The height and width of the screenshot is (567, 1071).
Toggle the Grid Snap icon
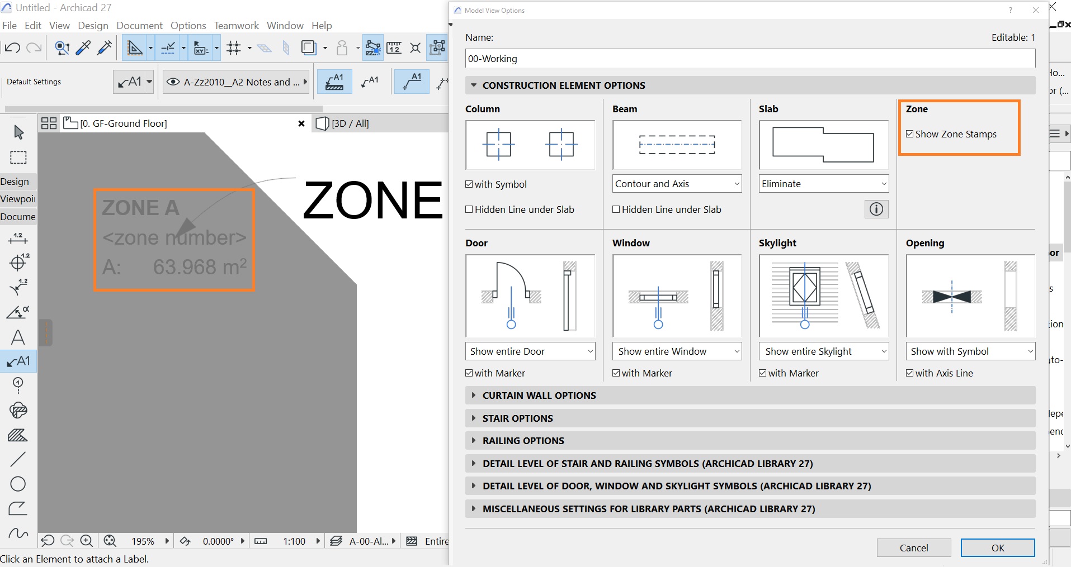coord(234,48)
